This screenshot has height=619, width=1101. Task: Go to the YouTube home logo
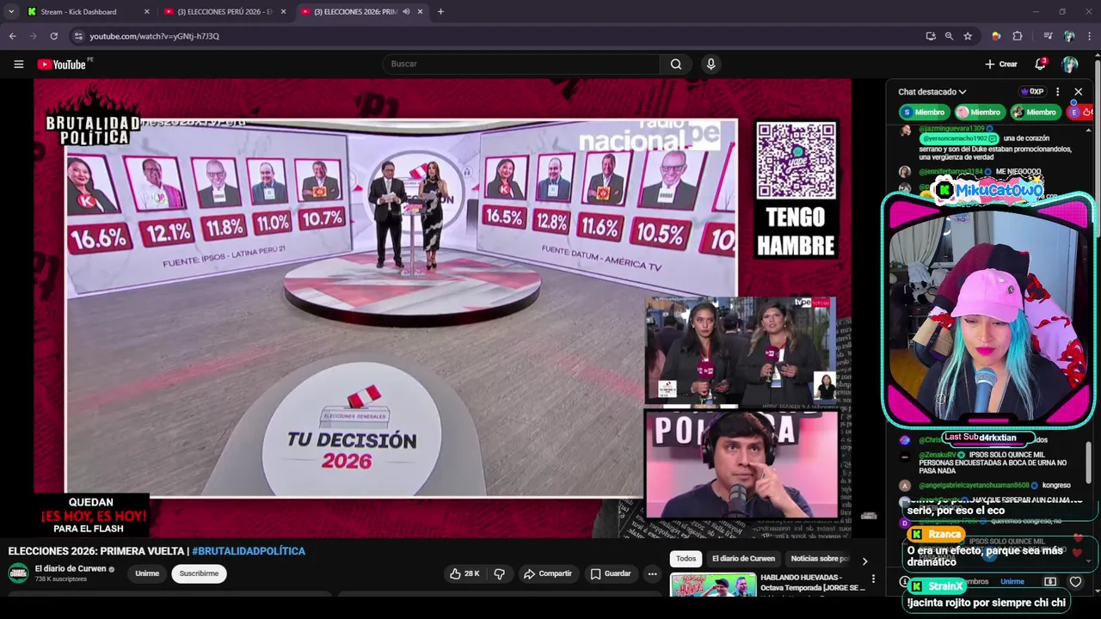(63, 64)
